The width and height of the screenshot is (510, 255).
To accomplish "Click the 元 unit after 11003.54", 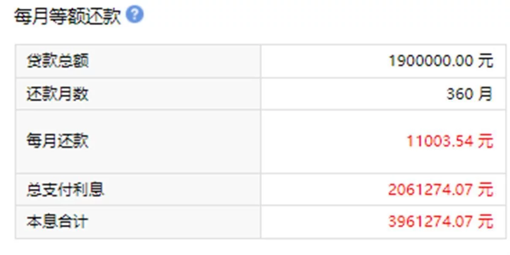I will click(485, 141).
